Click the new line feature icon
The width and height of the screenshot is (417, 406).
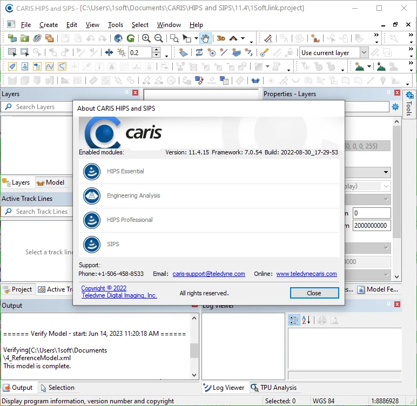click(x=224, y=52)
